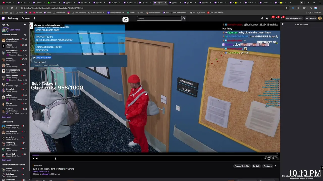Image resolution: width=323 pixels, height=181 pixels.
Task: Reload the browser page
Action: 12,8
